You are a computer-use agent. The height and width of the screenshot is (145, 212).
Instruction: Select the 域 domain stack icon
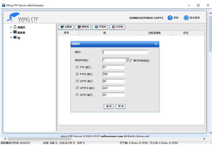pyautogui.click(x=15, y=38)
